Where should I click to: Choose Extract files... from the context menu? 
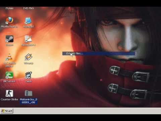pos(99,53)
